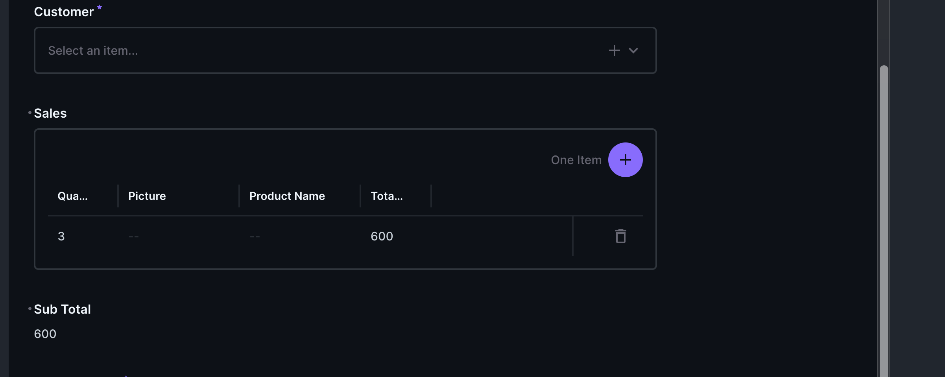
Task: Select the total value 600 in the sales row
Action: (x=381, y=236)
